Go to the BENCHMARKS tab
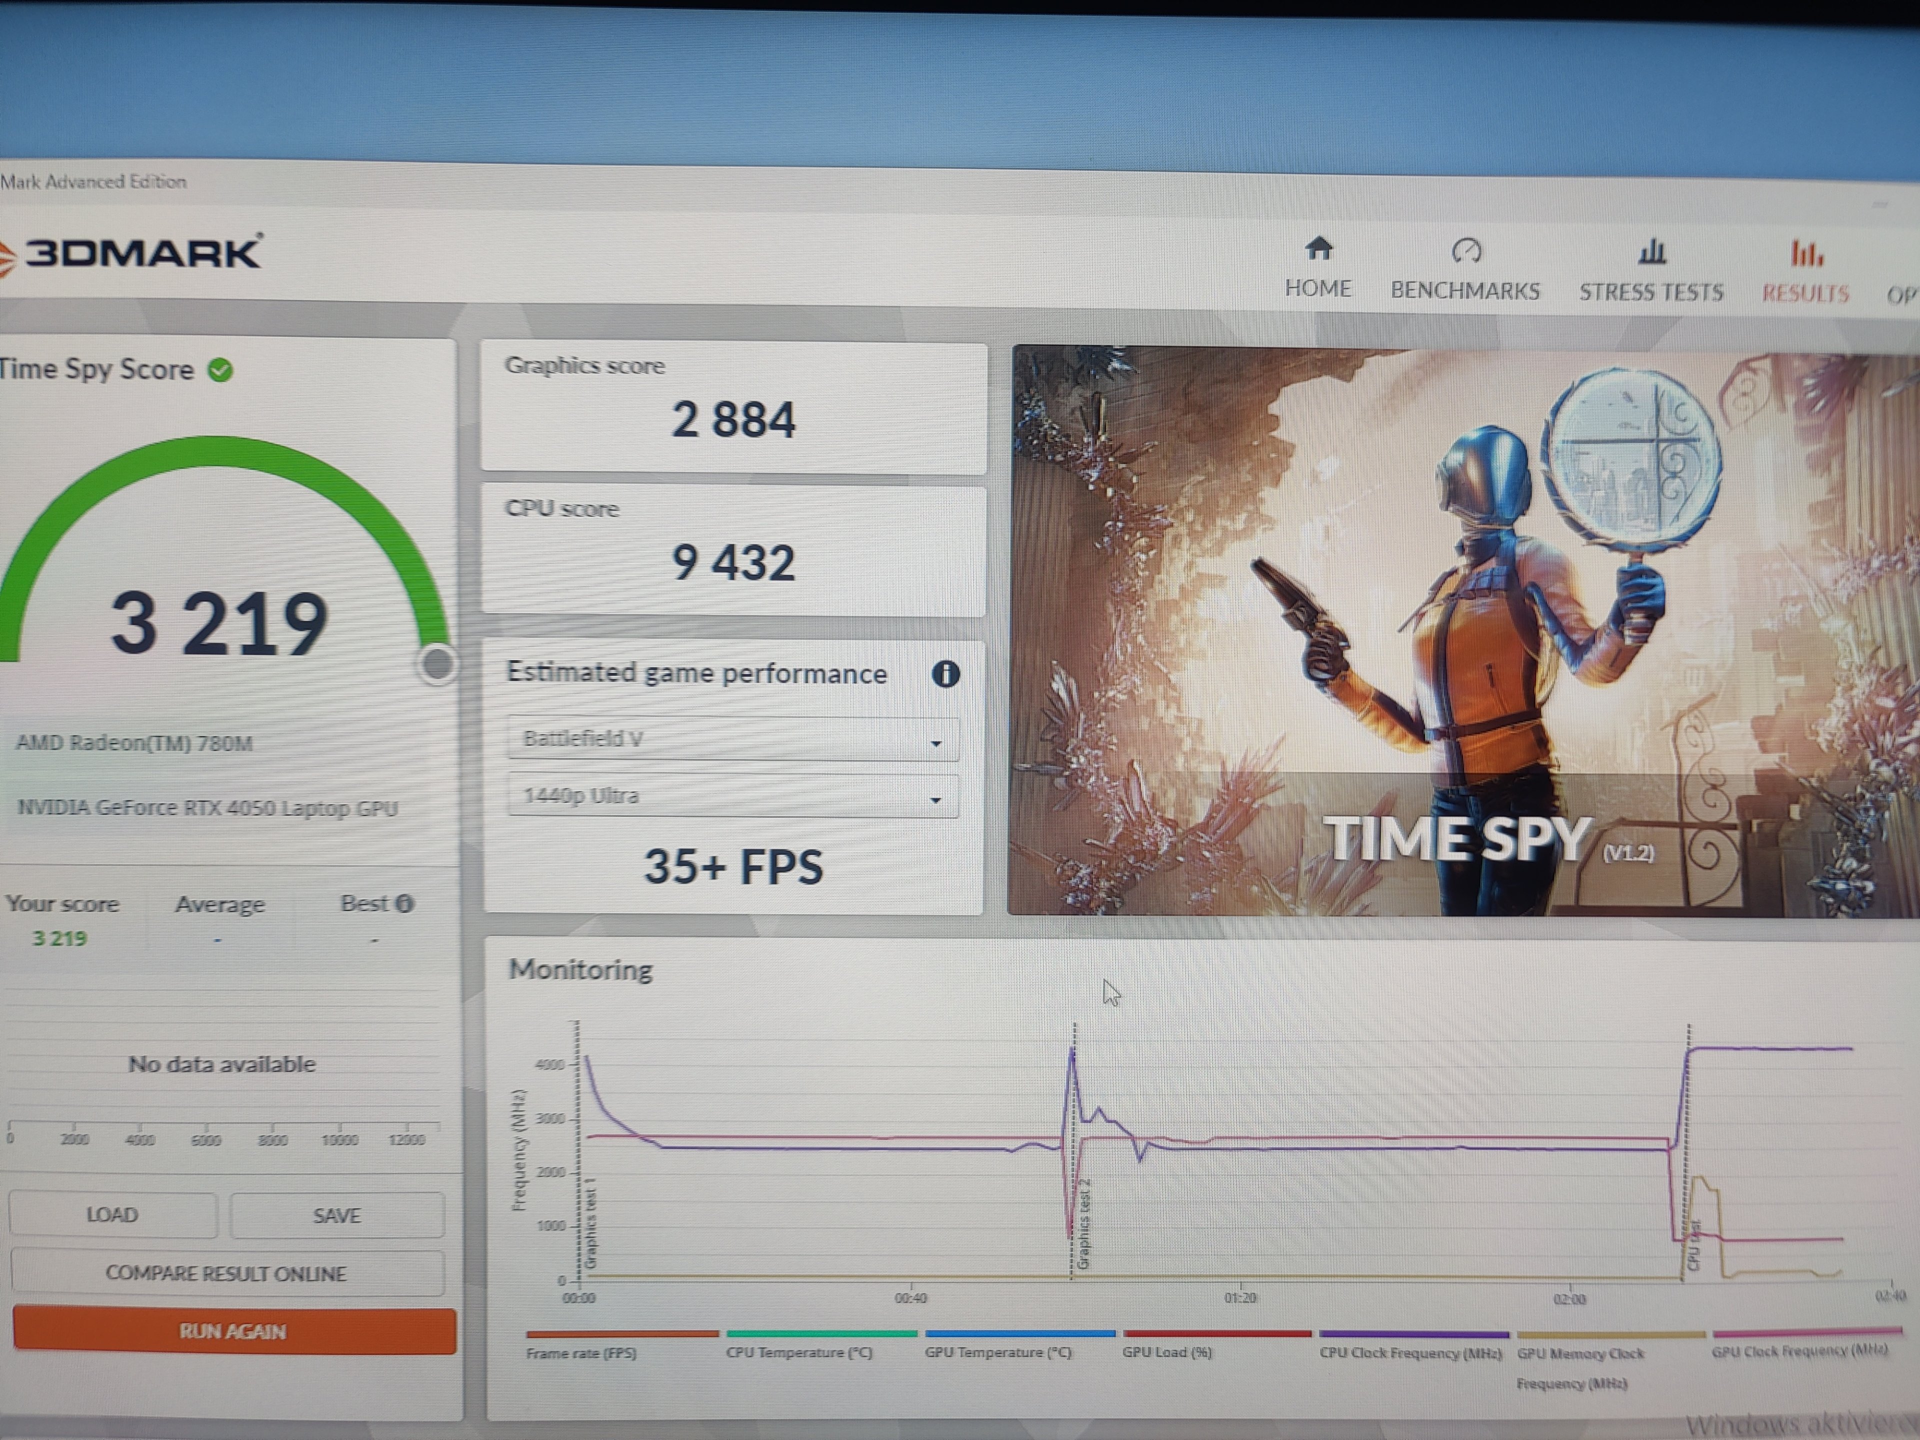The width and height of the screenshot is (1920, 1440). click(1465, 291)
